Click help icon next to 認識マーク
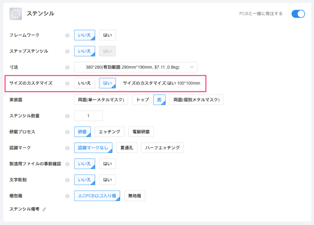Image resolution: width=314 pixels, height=225 pixels. click(x=67, y=148)
